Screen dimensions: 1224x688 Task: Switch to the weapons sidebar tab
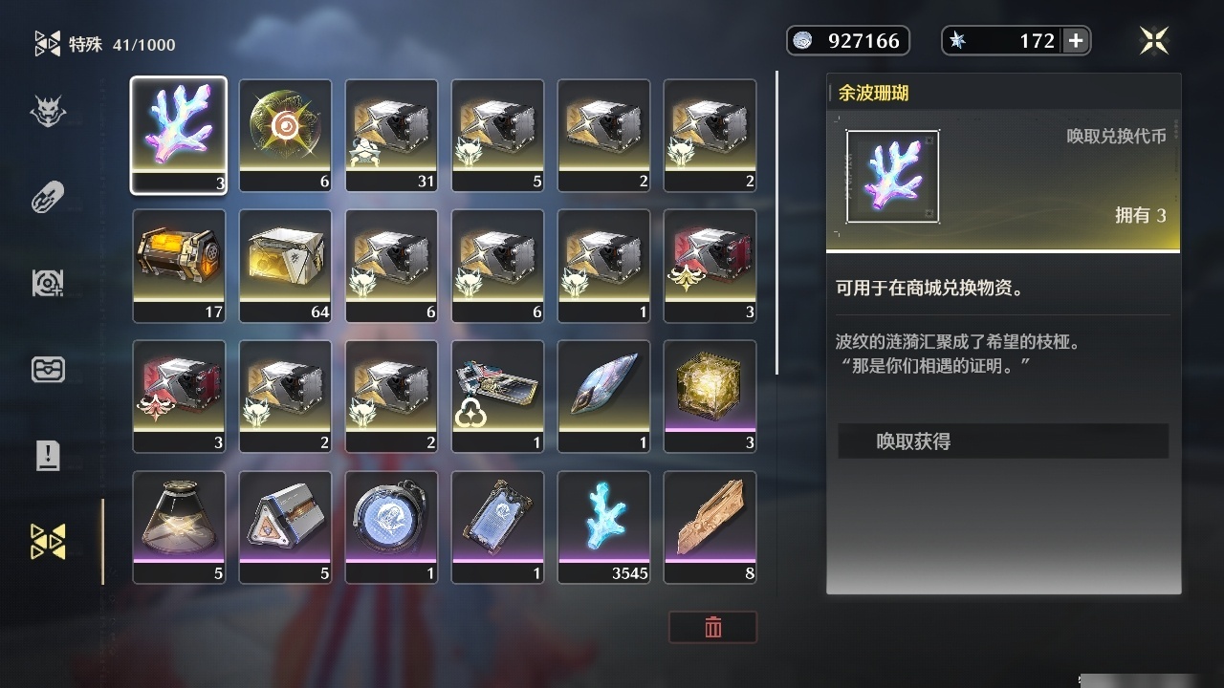pyautogui.click(x=49, y=198)
